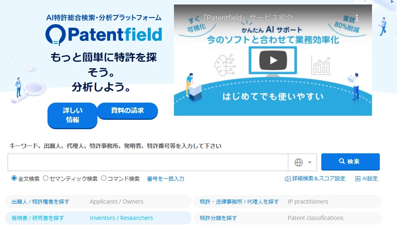Click the video title 『Patentfield』サービス紹介

pyautogui.click(x=248, y=18)
